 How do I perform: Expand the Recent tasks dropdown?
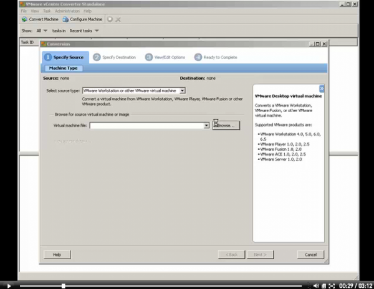click(97, 30)
